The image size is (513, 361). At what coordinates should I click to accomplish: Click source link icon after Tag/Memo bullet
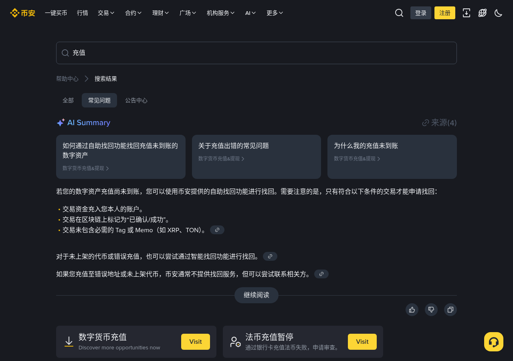tap(217, 230)
